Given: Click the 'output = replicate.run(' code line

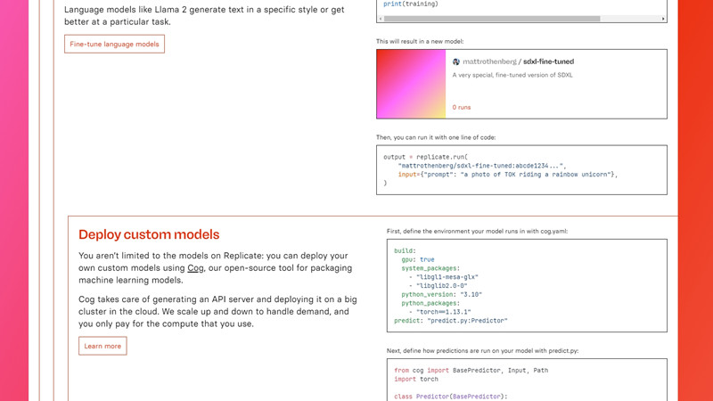Looking at the screenshot, I should (425, 157).
